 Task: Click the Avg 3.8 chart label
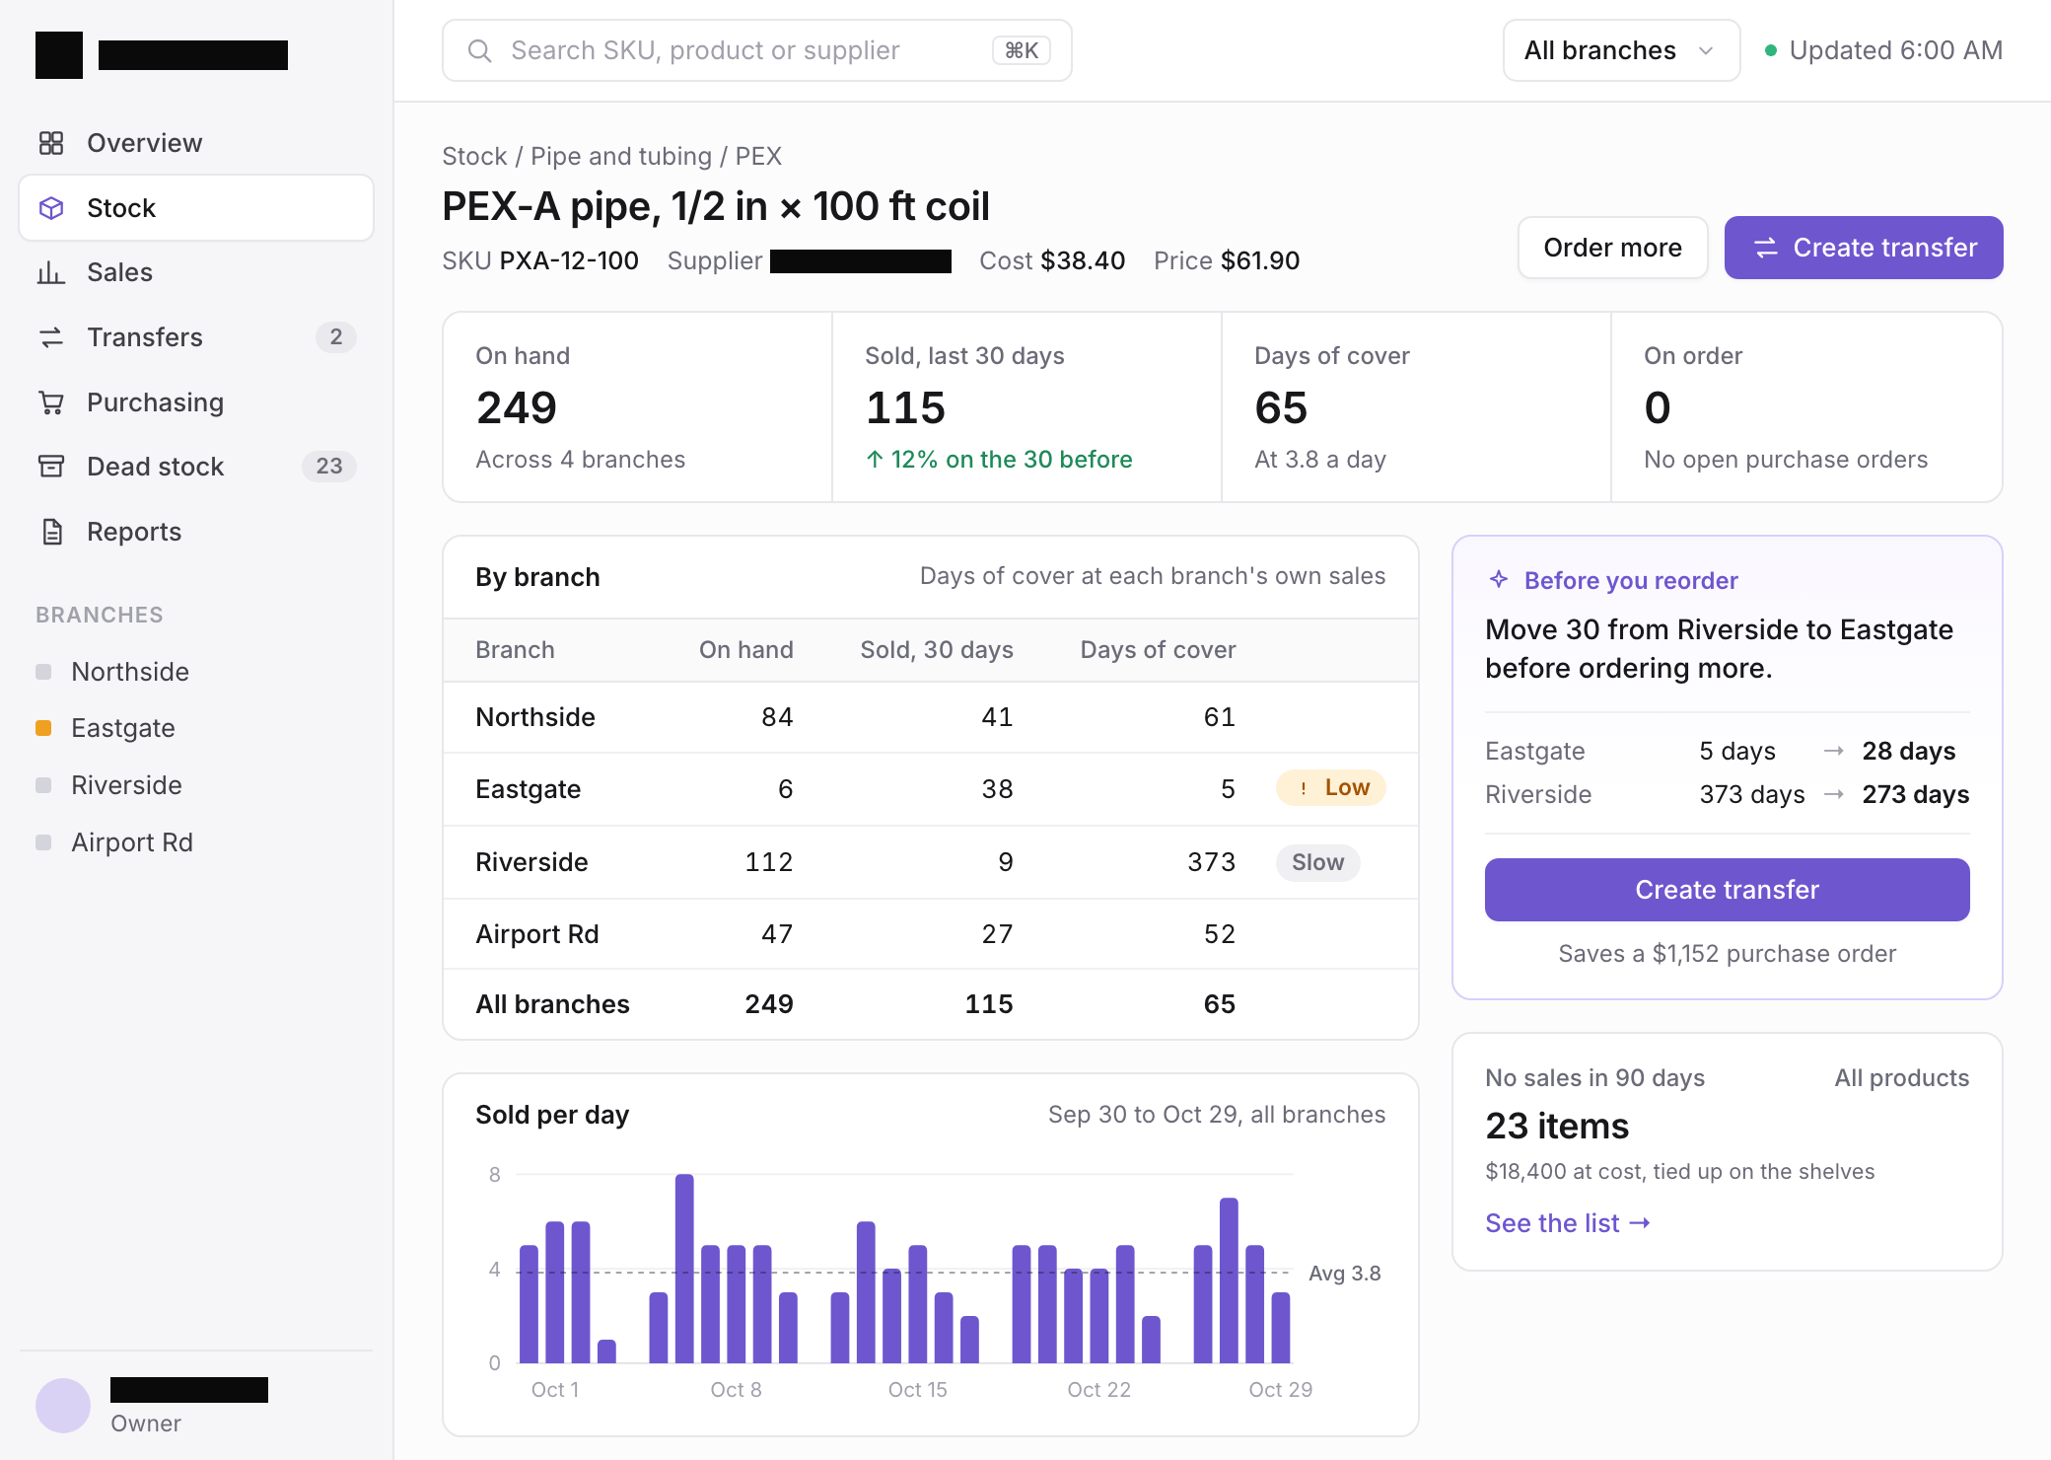[1344, 1274]
